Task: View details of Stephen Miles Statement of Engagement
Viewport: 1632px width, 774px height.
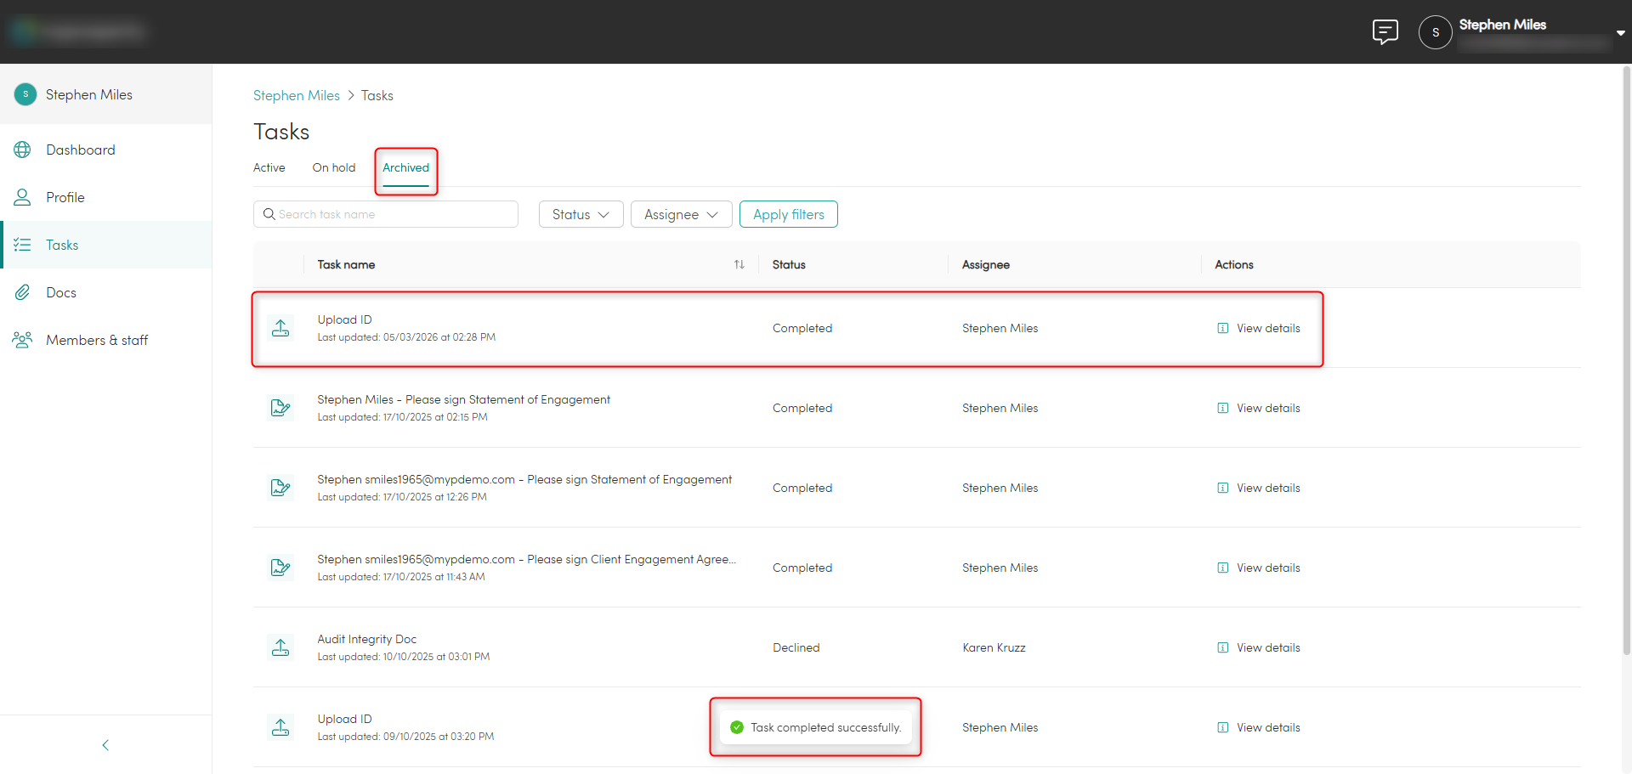Action: pos(1259,408)
